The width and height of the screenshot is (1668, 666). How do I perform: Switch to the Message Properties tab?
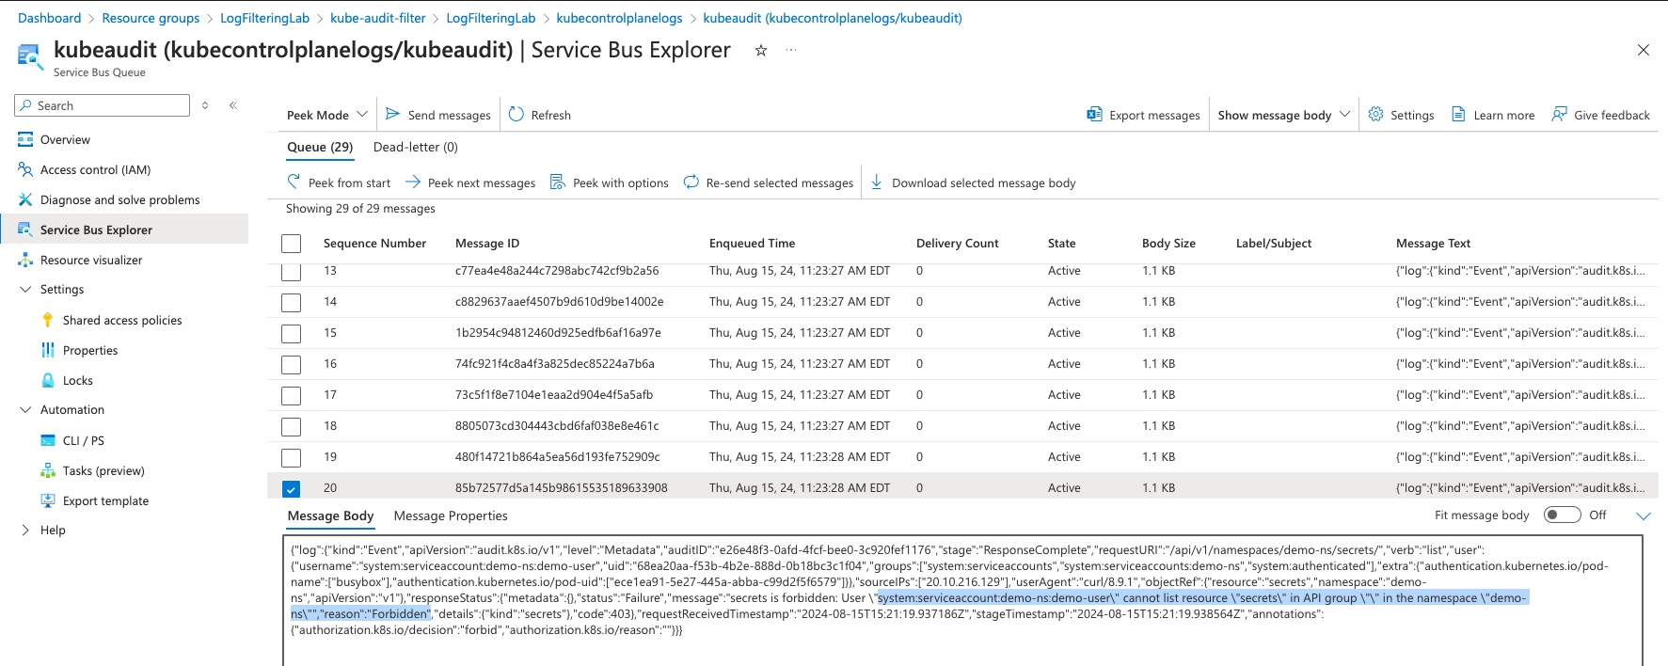pos(451,515)
